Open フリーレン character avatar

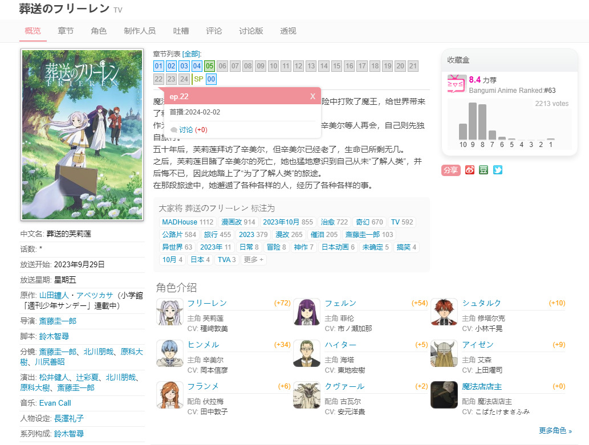169,312
